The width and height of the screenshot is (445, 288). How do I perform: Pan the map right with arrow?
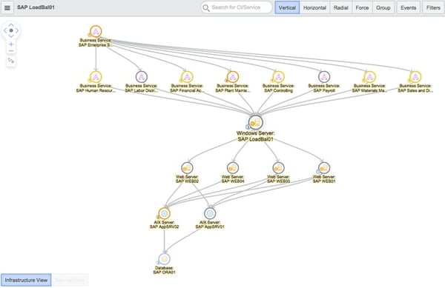pyautogui.click(x=17, y=30)
